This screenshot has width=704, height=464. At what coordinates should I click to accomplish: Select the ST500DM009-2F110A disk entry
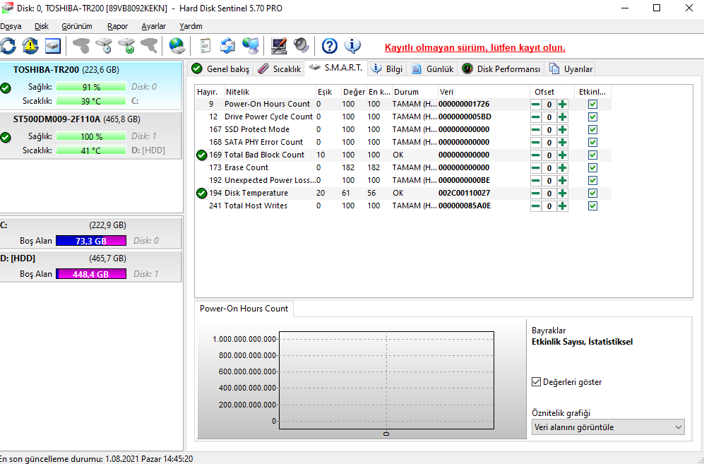[x=91, y=135]
